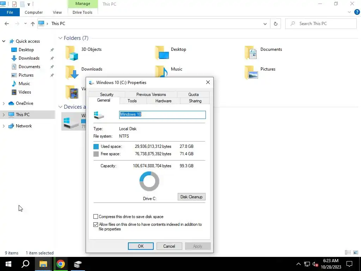Click the Downloads arrow icon in sidebar

(14, 58)
